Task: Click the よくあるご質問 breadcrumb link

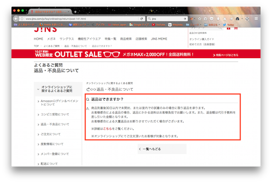Action: [52, 46]
